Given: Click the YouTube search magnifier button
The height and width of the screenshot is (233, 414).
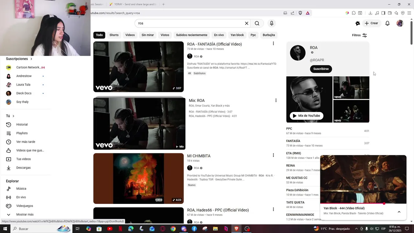Looking at the screenshot, I should point(257,23).
